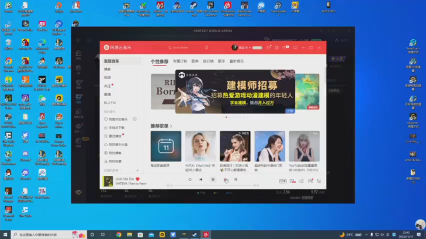Open the 排行榜 tab
Image resolution: width=426 pixels, height=239 pixels.
(x=208, y=61)
